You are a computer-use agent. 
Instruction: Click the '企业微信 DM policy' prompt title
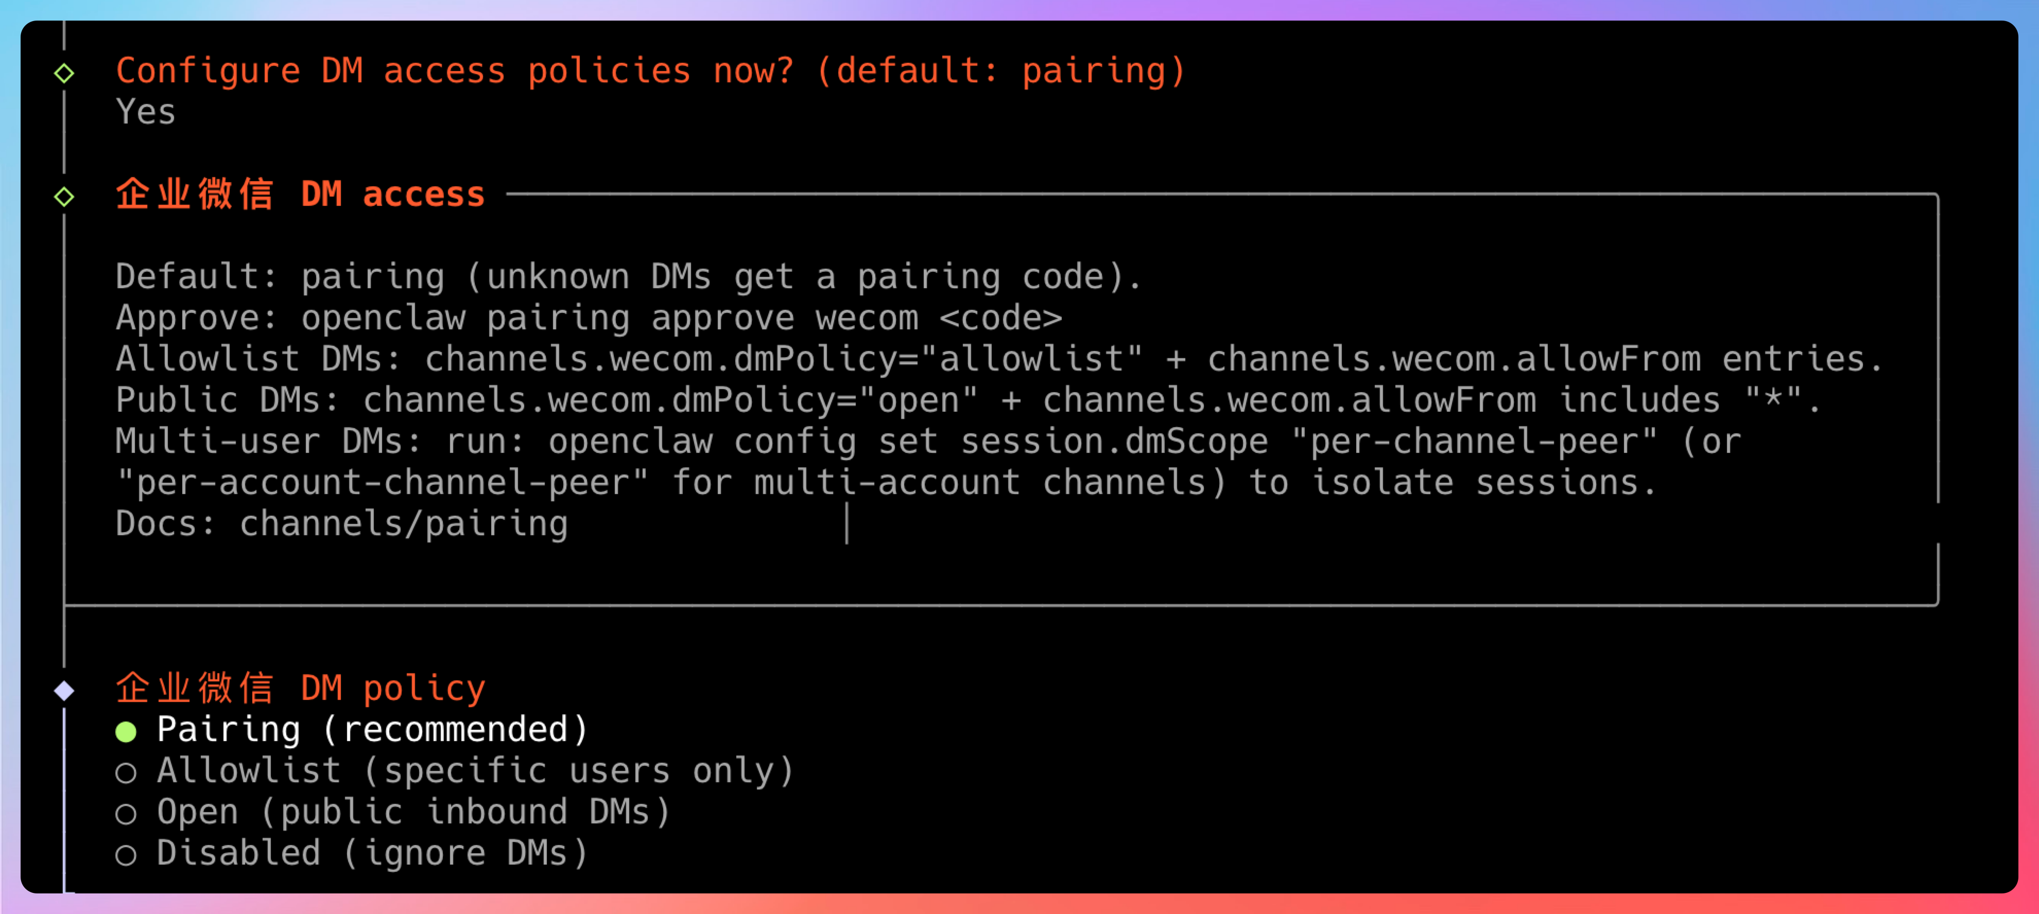pyautogui.click(x=301, y=689)
